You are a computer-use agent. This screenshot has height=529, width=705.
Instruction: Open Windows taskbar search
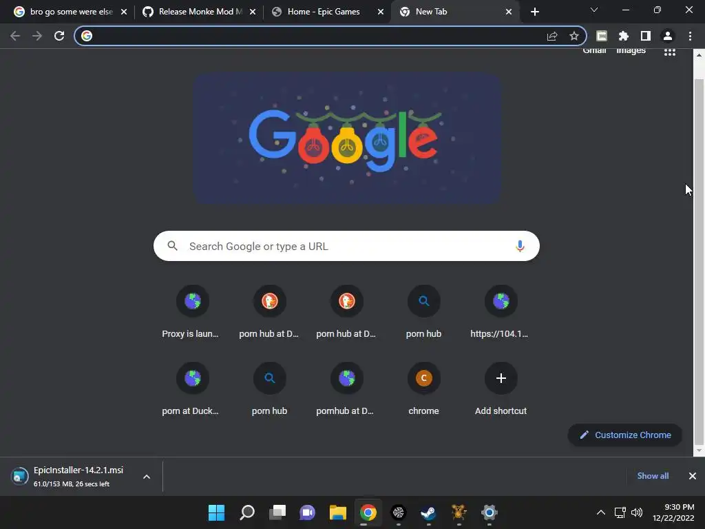point(247,512)
